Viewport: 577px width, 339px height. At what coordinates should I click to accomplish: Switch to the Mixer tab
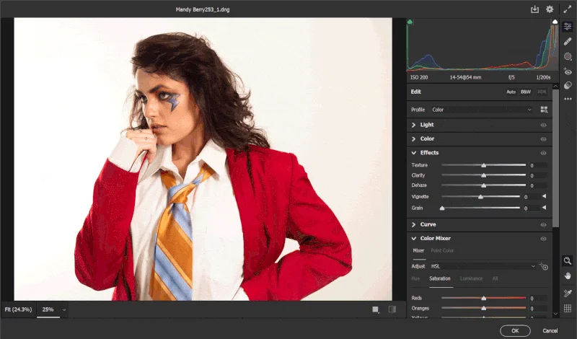pyautogui.click(x=418, y=251)
